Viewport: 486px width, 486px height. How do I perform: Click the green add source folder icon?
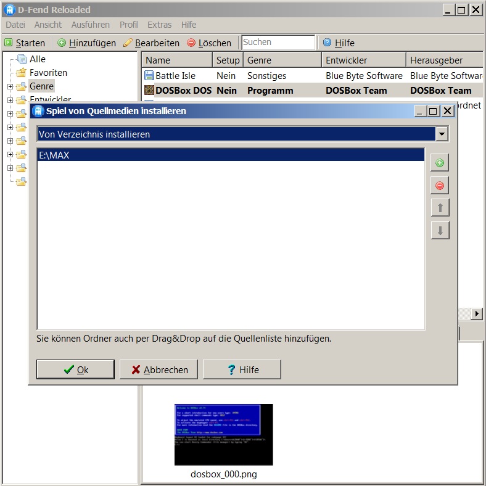pos(440,163)
